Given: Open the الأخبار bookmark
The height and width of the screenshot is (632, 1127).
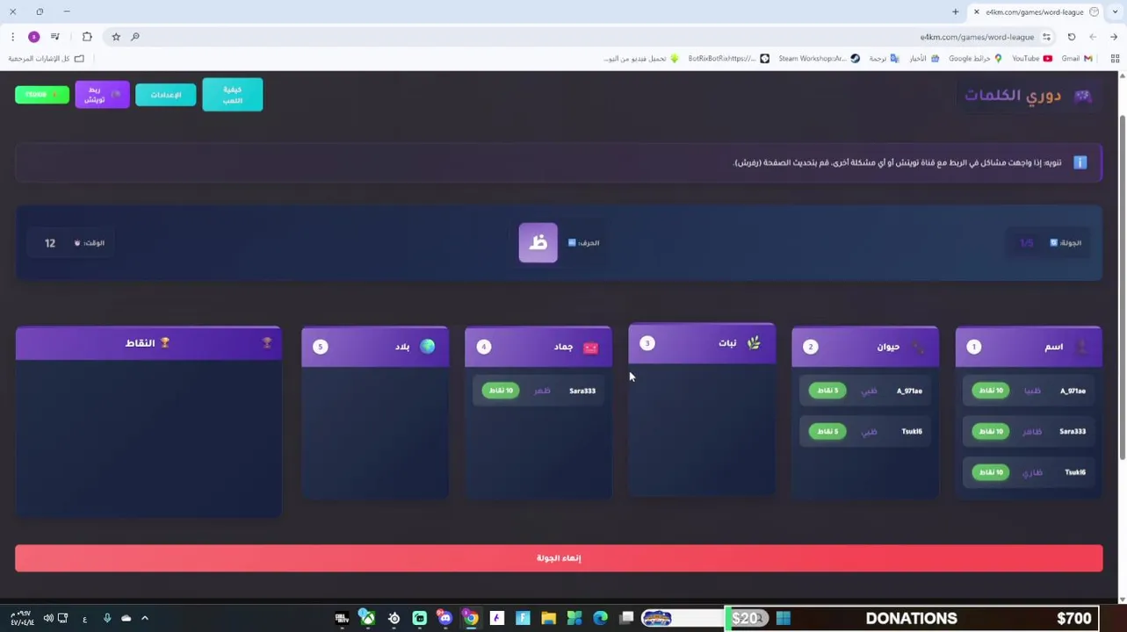Looking at the screenshot, I should click(924, 59).
